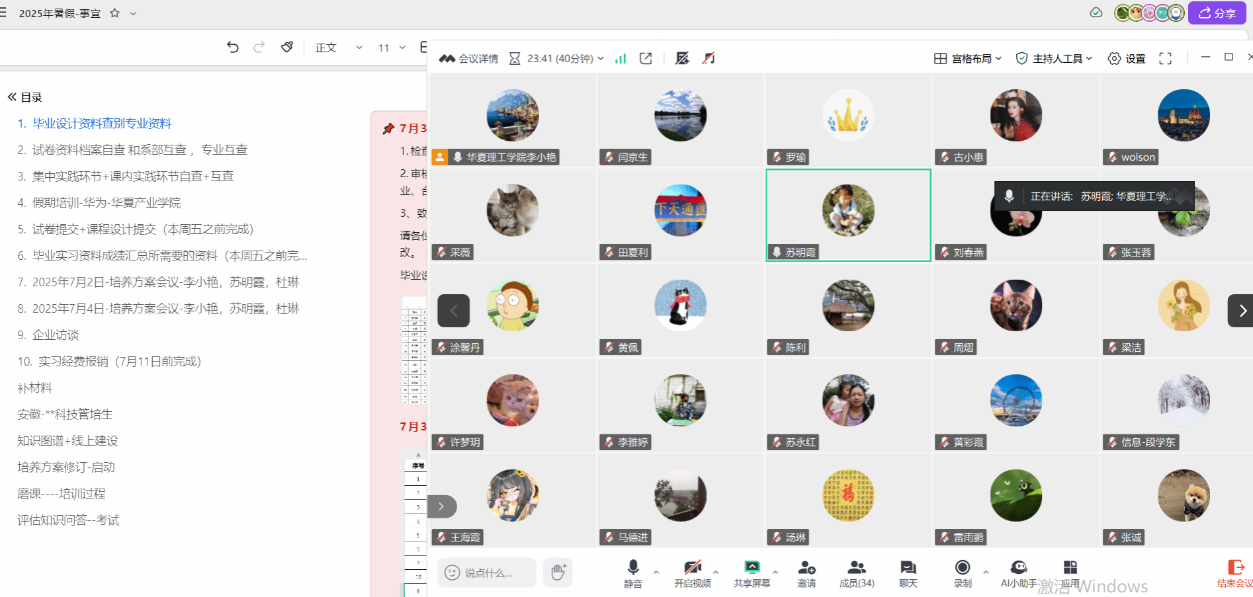Open the AI小助手 assistant
The image size is (1253, 597).
pos(1018,573)
